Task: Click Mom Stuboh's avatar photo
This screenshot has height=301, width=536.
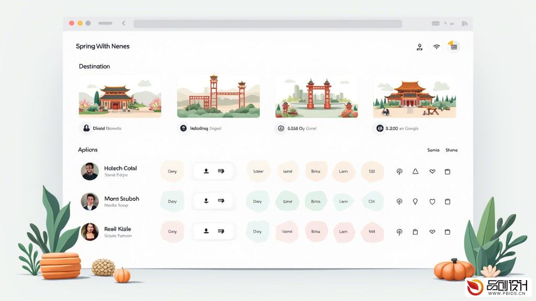Action: (90, 201)
